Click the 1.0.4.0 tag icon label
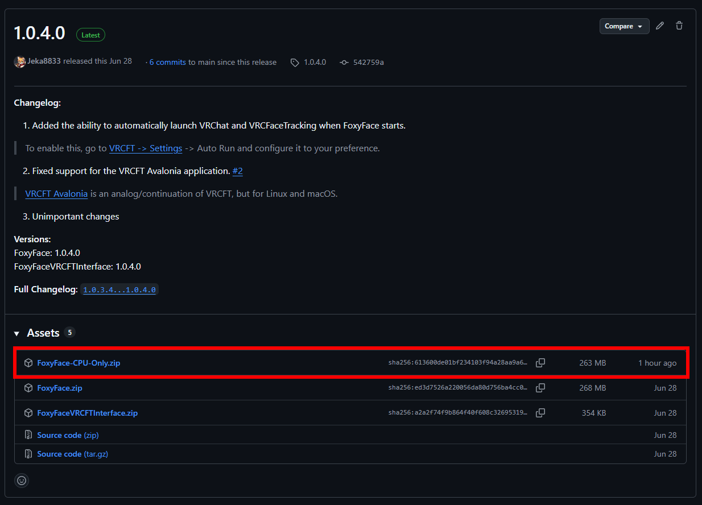702x505 pixels. pos(314,62)
